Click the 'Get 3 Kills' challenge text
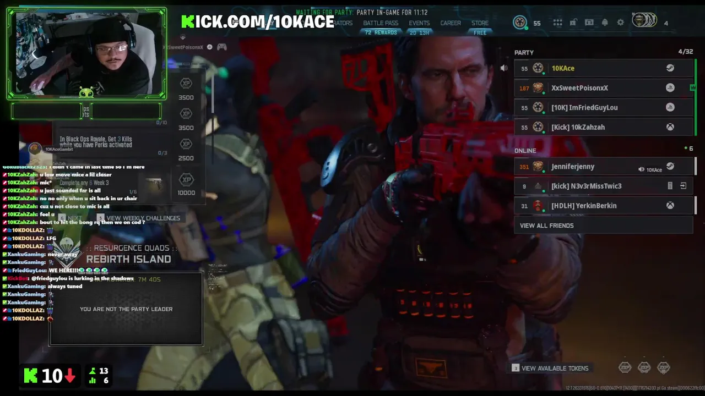705x396 pixels. point(96,142)
